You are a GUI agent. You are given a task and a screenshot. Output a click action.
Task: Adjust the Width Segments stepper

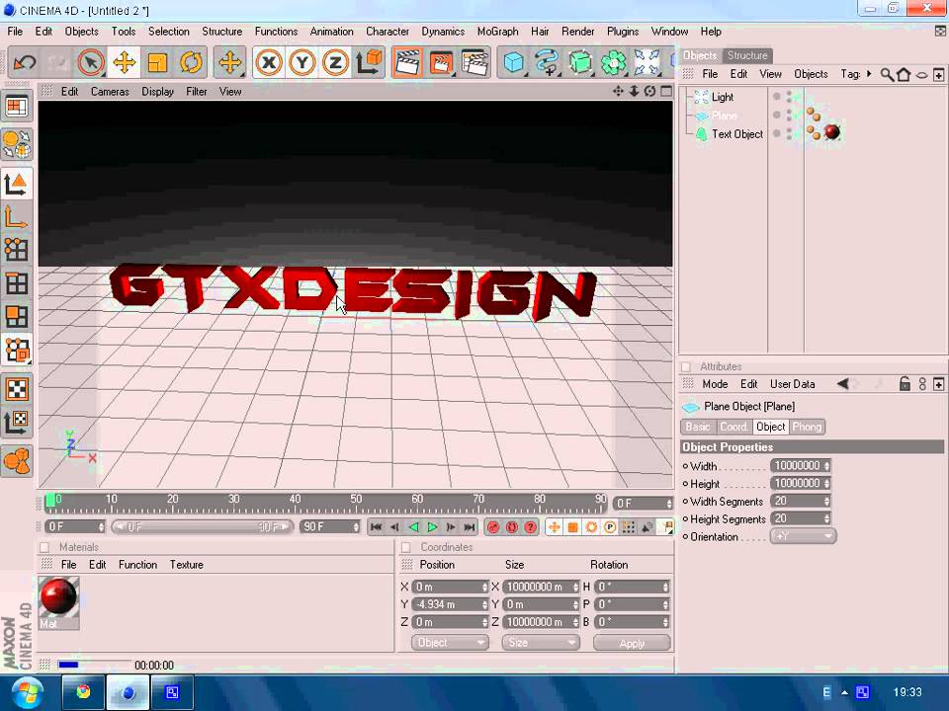pos(826,502)
